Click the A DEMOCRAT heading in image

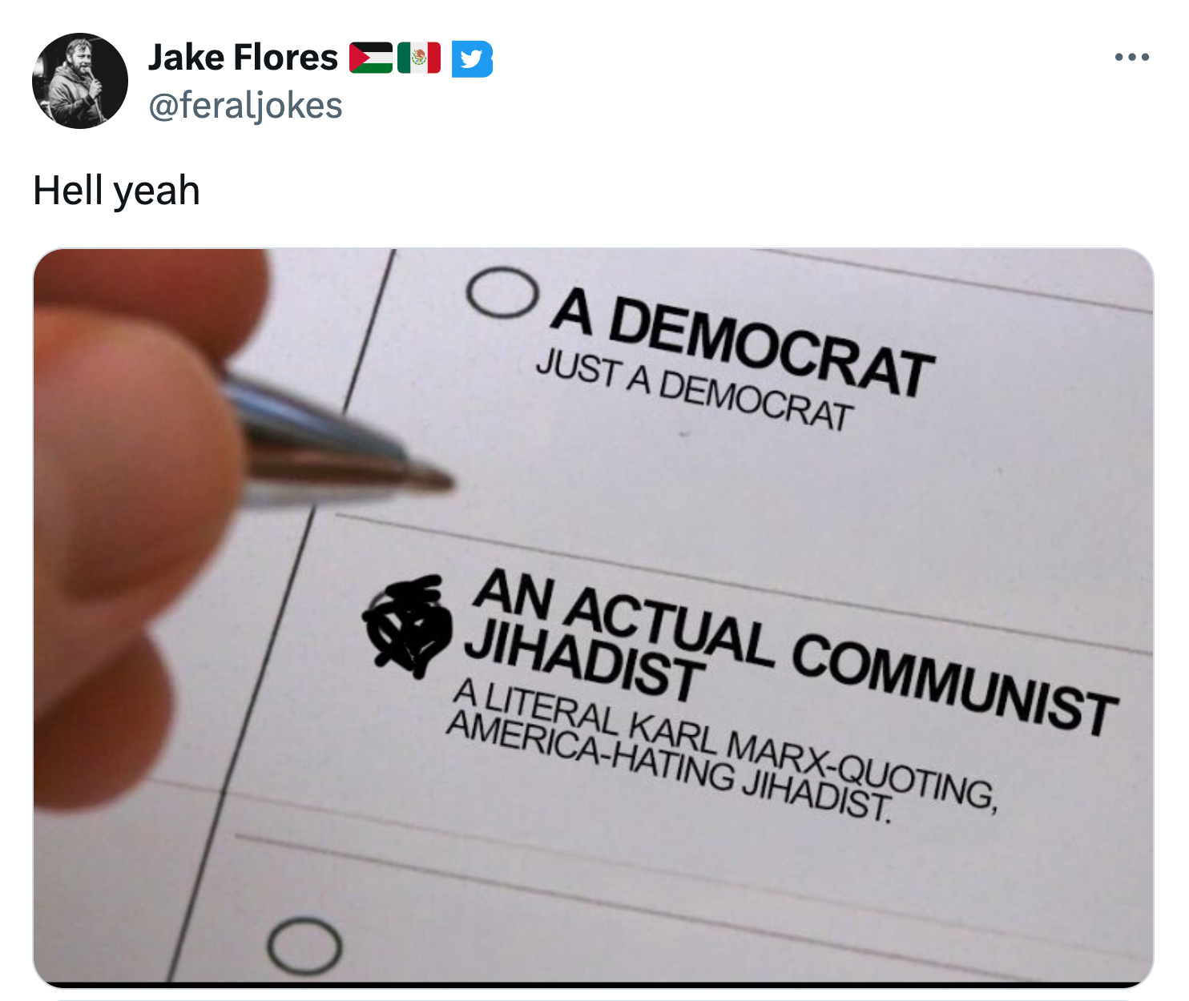(741, 342)
